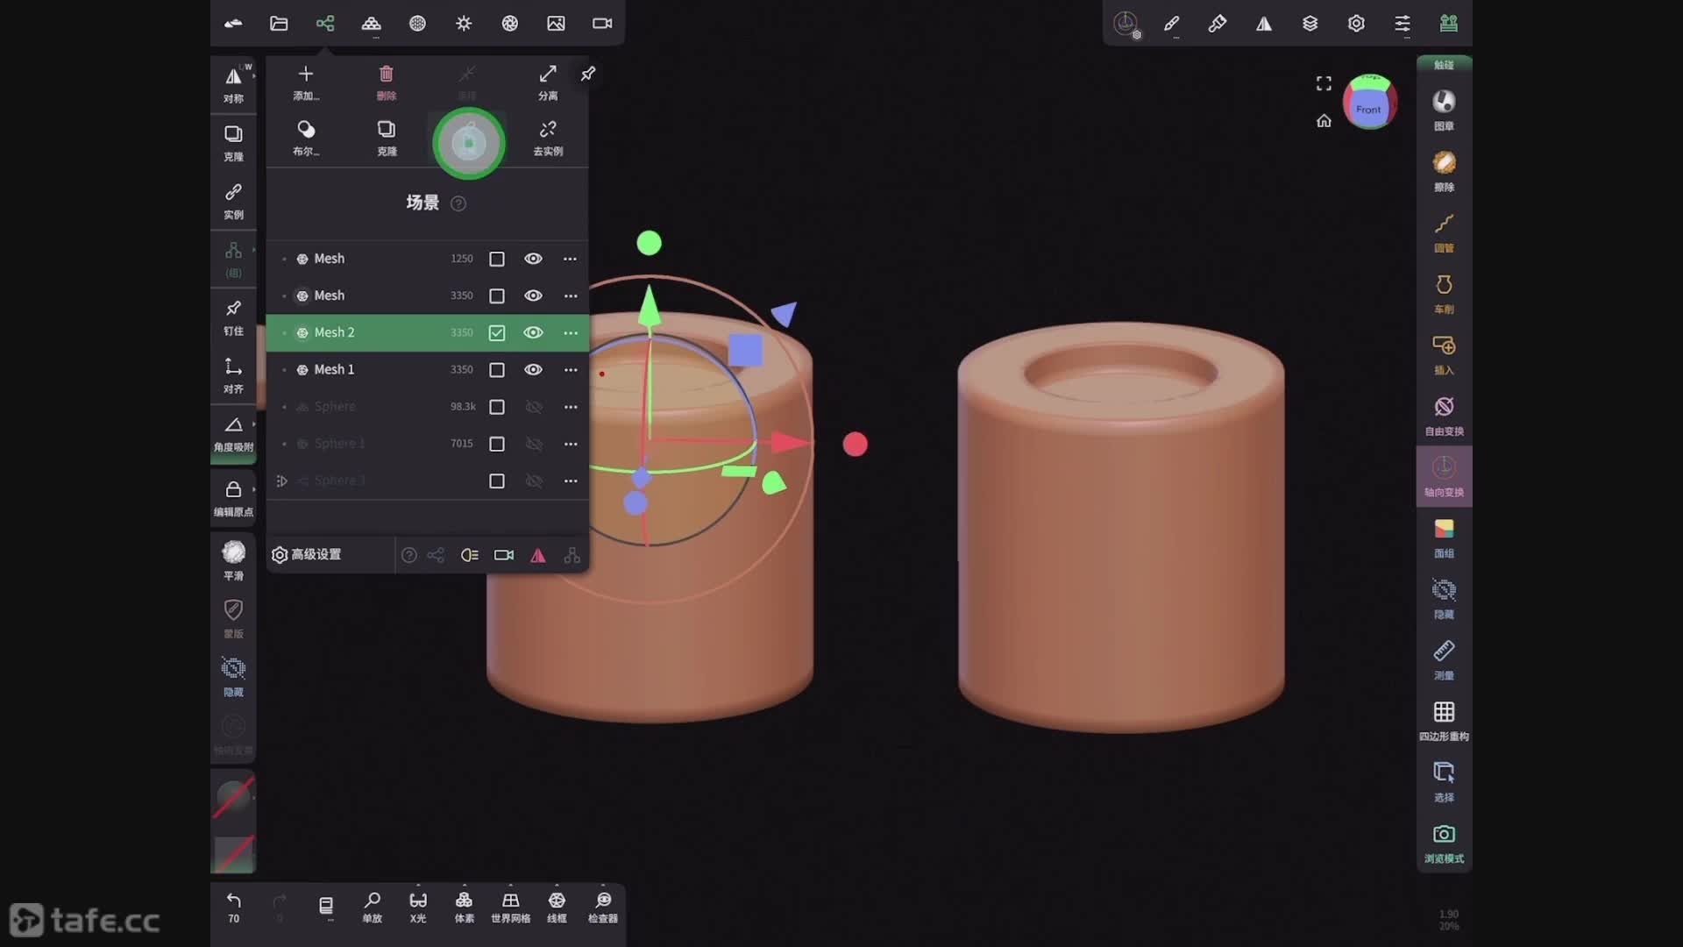Open the post-process aperture icon
Screen dimensions: 1683x947
(510, 24)
